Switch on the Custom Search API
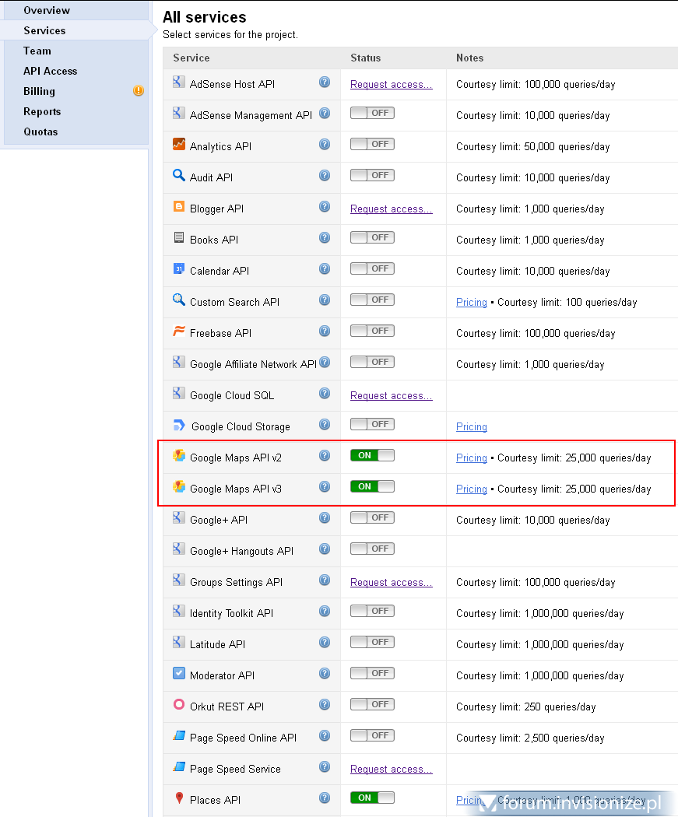The height and width of the screenshot is (817, 678). pos(372,300)
